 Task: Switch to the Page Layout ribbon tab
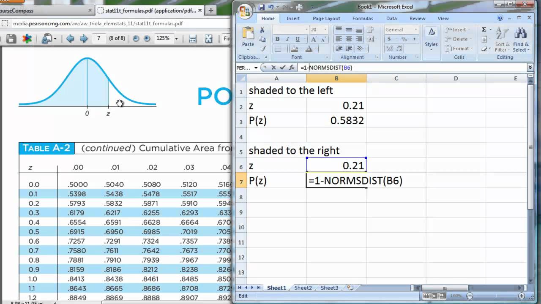click(326, 19)
